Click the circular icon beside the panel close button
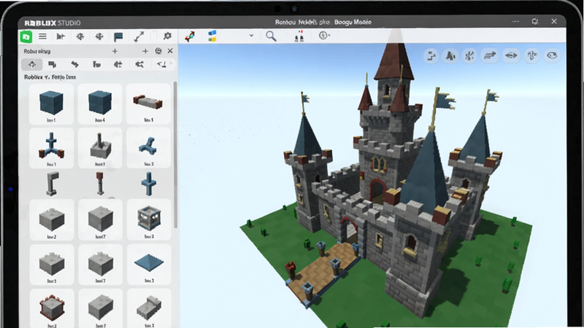This screenshot has width=584, height=328. 158,51
